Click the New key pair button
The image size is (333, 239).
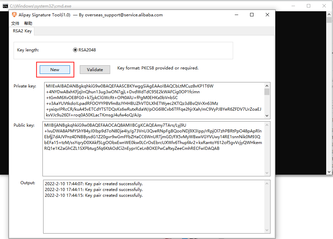pyautogui.click(x=55, y=69)
